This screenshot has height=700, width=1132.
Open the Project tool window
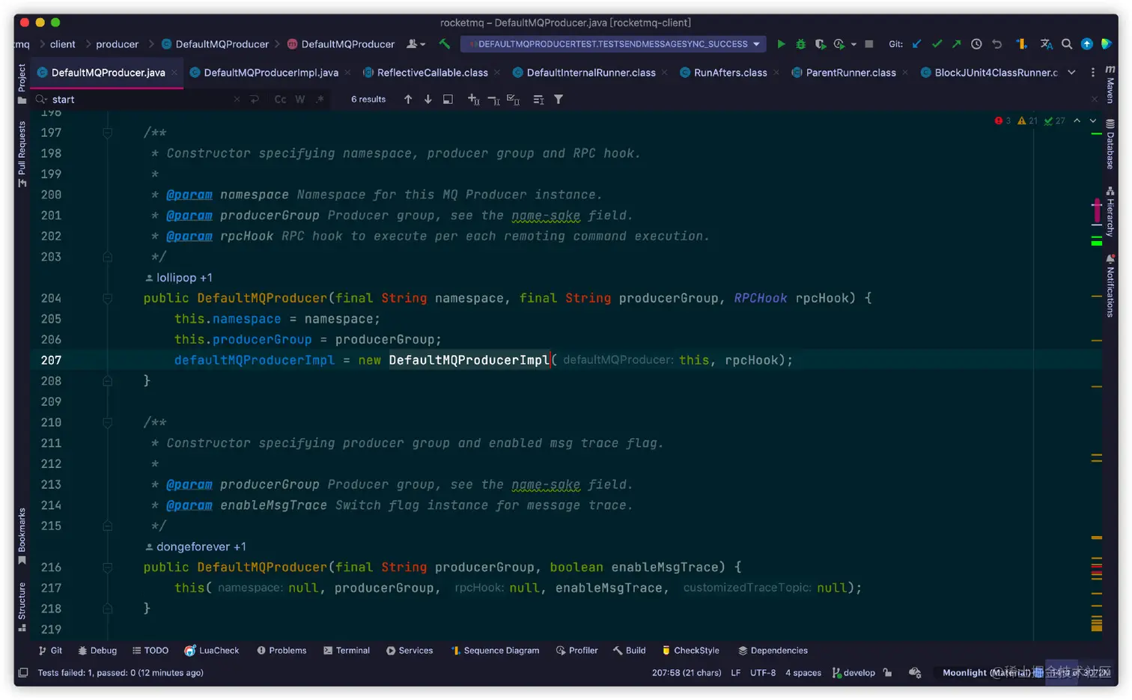(22, 84)
